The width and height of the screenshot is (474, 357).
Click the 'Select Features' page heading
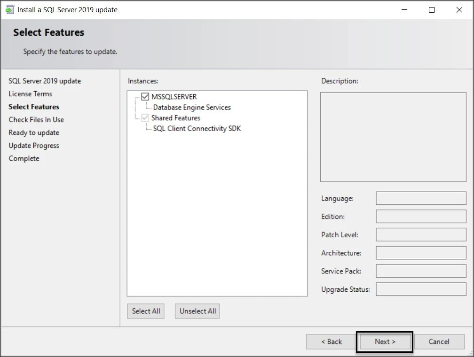[x=49, y=32]
